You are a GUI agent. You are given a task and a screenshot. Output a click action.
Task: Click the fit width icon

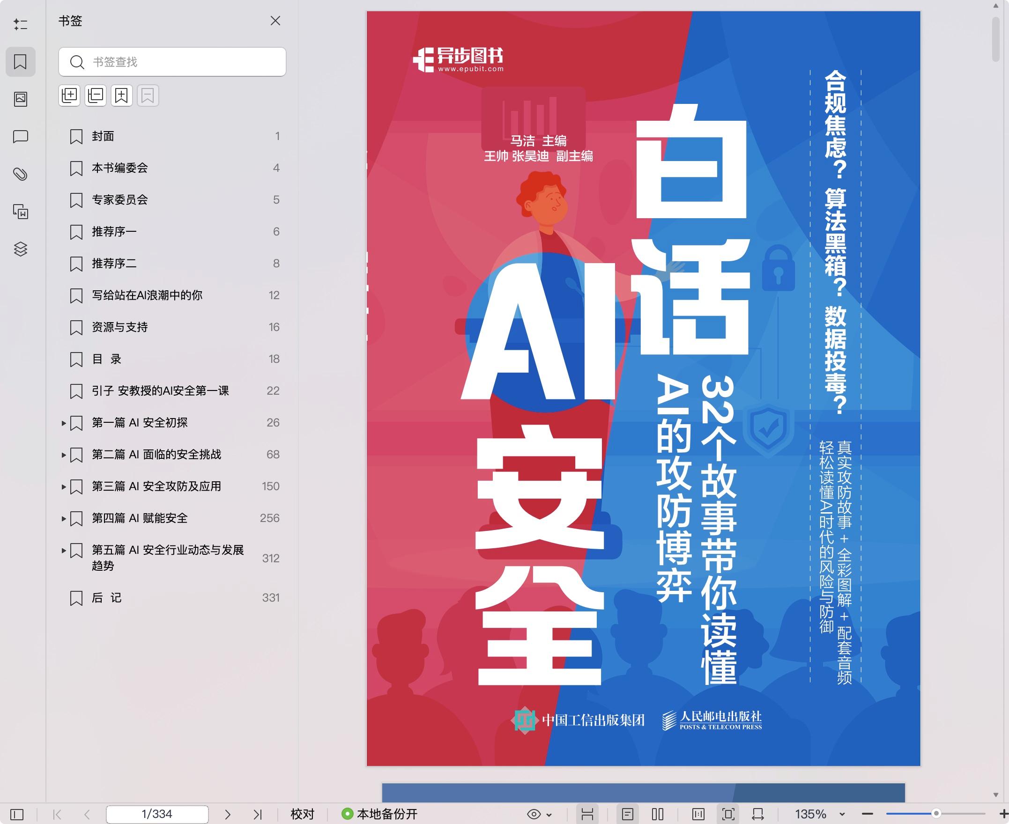[758, 815]
